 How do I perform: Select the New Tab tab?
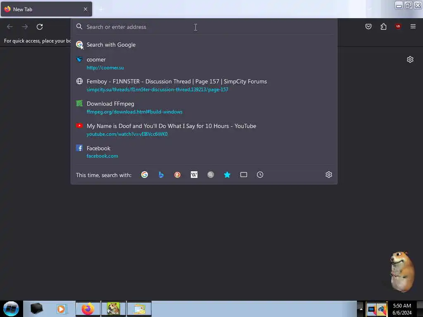tap(46, 9)
